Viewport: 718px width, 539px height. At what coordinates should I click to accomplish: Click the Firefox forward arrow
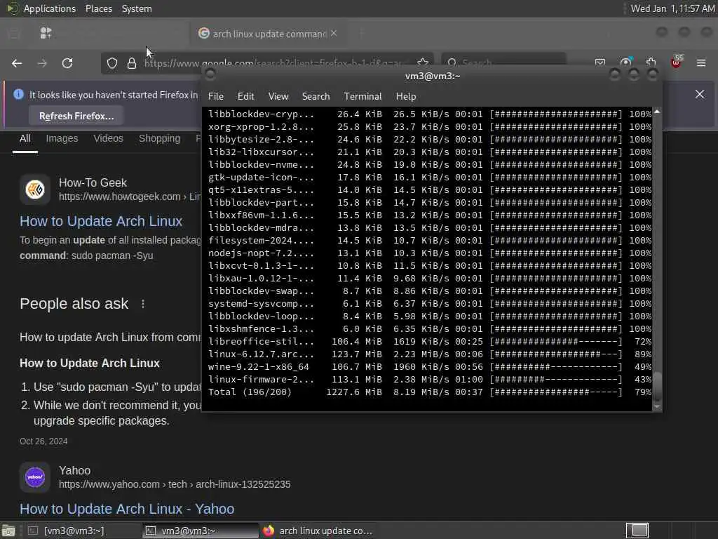point(42,63)
